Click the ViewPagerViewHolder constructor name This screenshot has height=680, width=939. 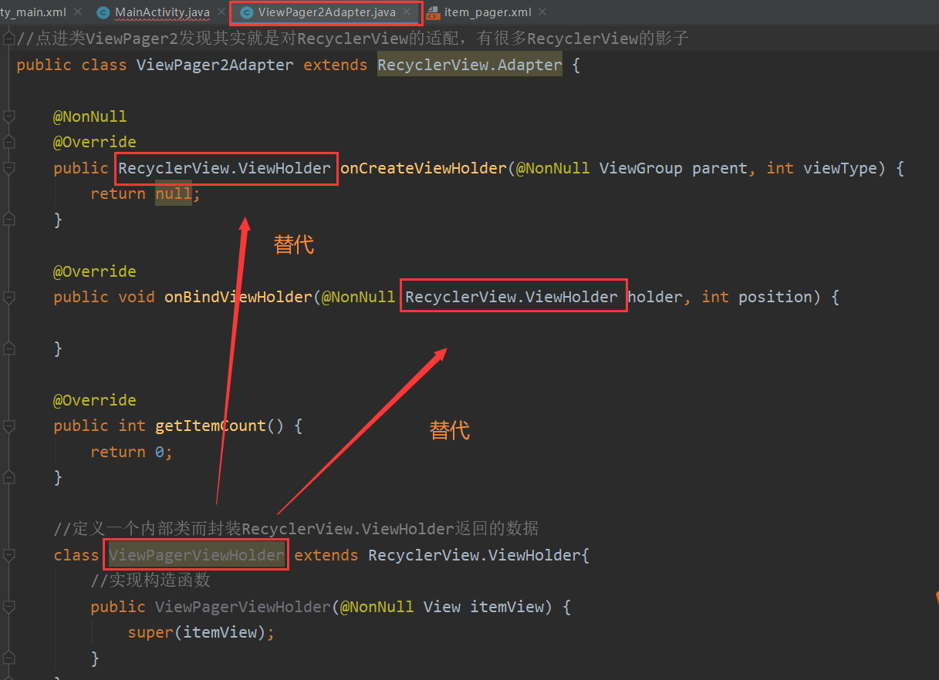tap(243, 607)
